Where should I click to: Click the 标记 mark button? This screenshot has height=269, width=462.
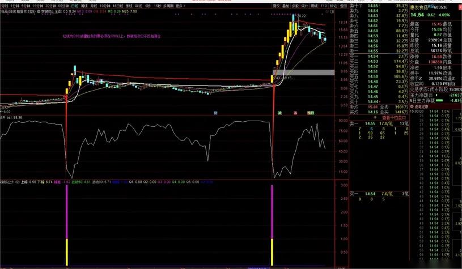333,6
